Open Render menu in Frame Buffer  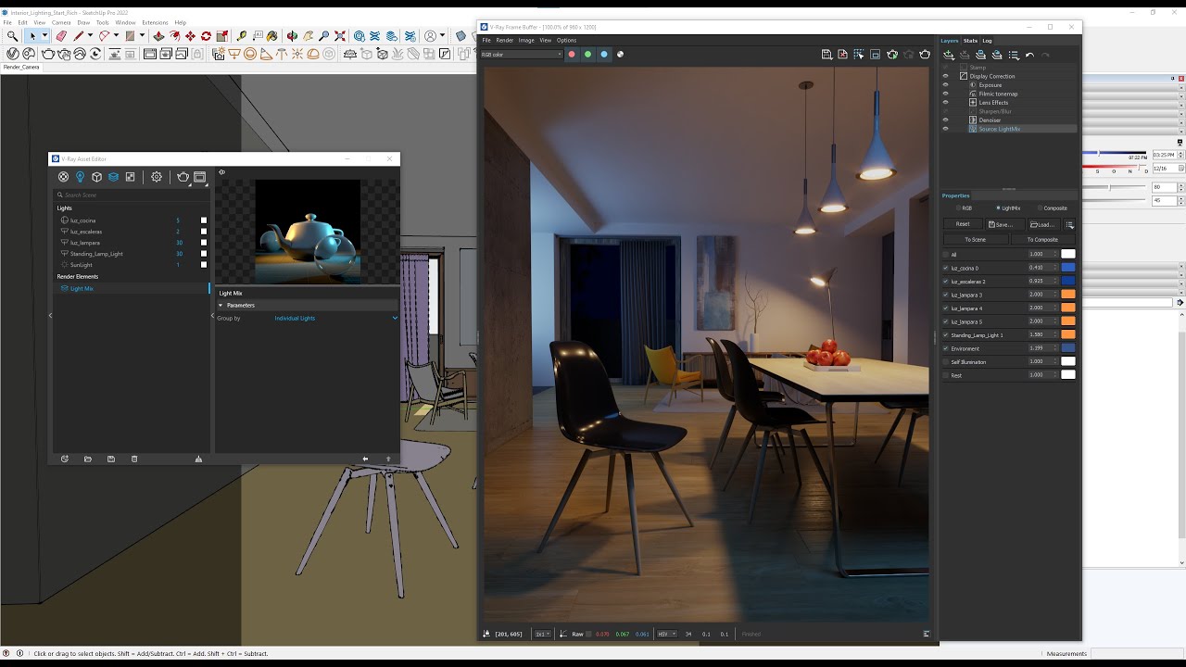coord(504,40)
